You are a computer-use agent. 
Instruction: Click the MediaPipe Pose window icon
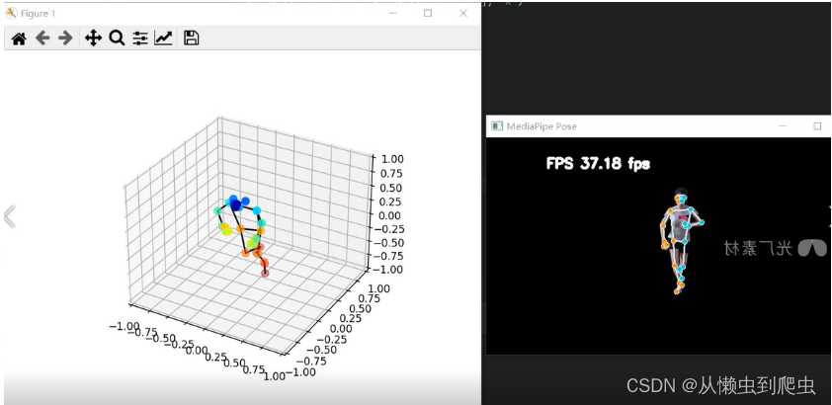[497, 126]
